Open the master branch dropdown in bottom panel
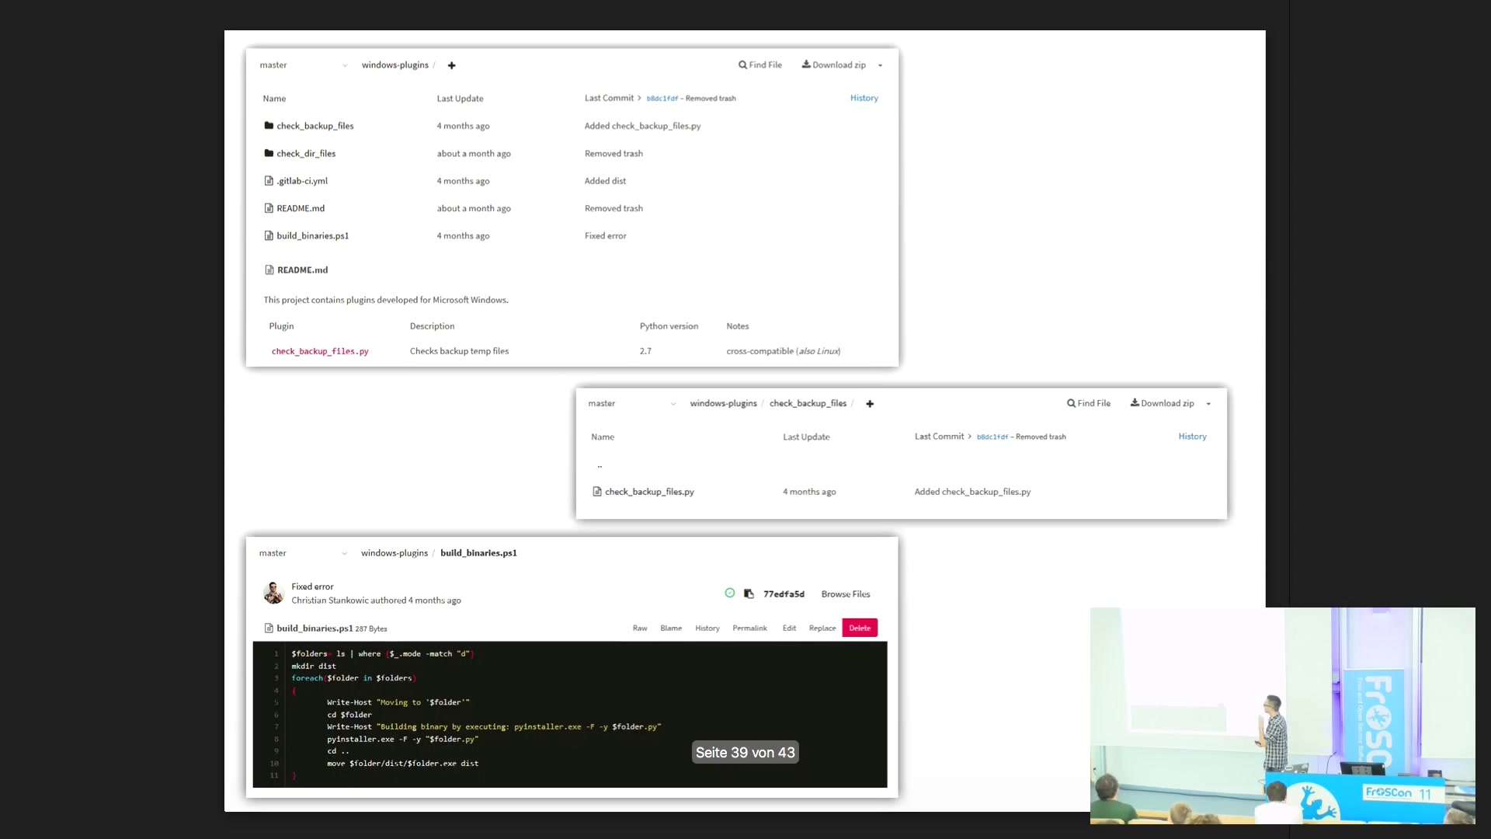 (x=303, y=553)
